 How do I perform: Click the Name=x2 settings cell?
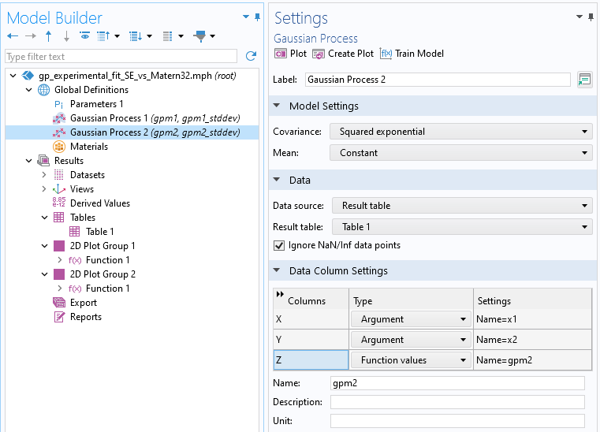[x=532, y=340]
